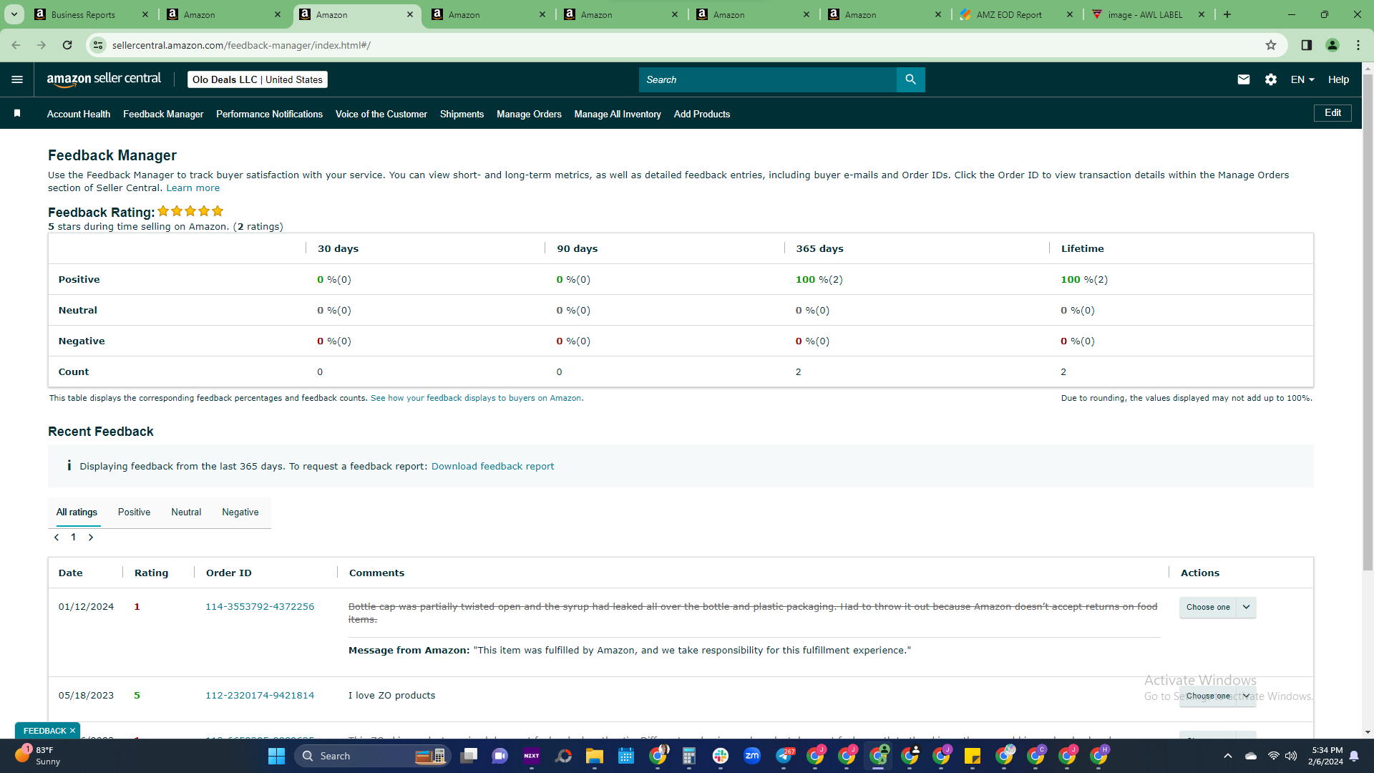See how feedback displays to buyers link
1374x773 pixels.
pyautogui.click(x=477, y=398)
